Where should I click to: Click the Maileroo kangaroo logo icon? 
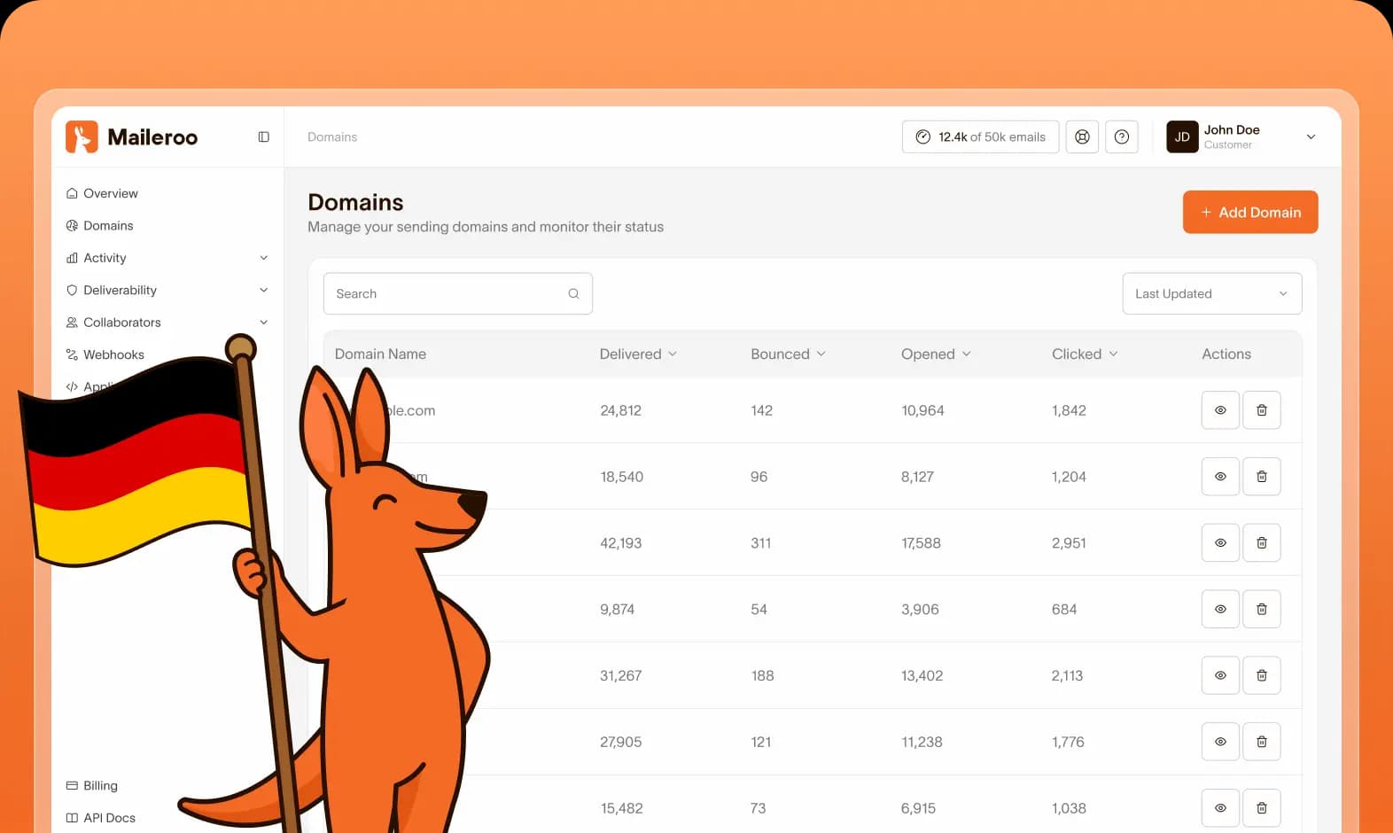pos(82,136)
